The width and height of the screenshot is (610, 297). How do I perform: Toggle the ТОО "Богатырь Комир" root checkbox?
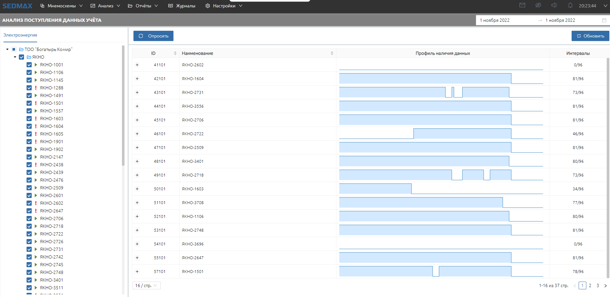point(14,49)
